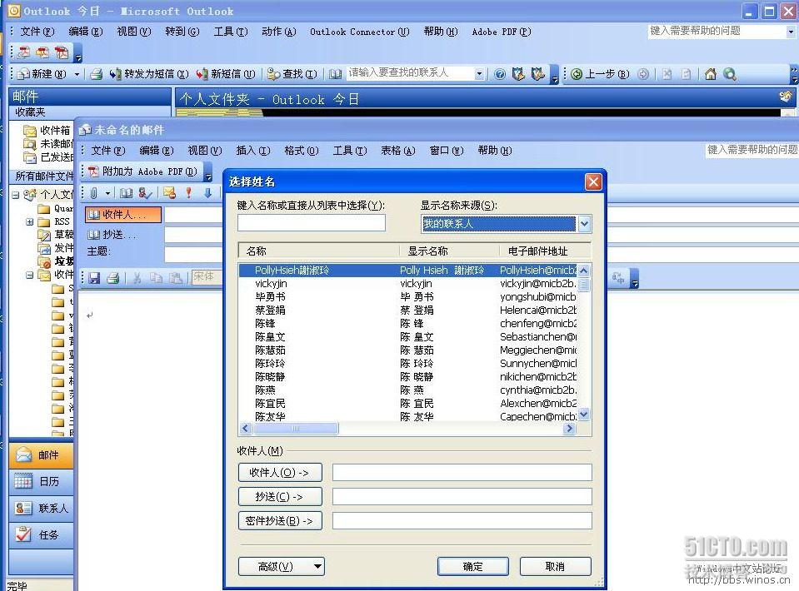Open the 显示名称来源 dropdown showing 我的联系人
Image resolution: width=799 pixels, height=591 pixels.
point(585,223)
